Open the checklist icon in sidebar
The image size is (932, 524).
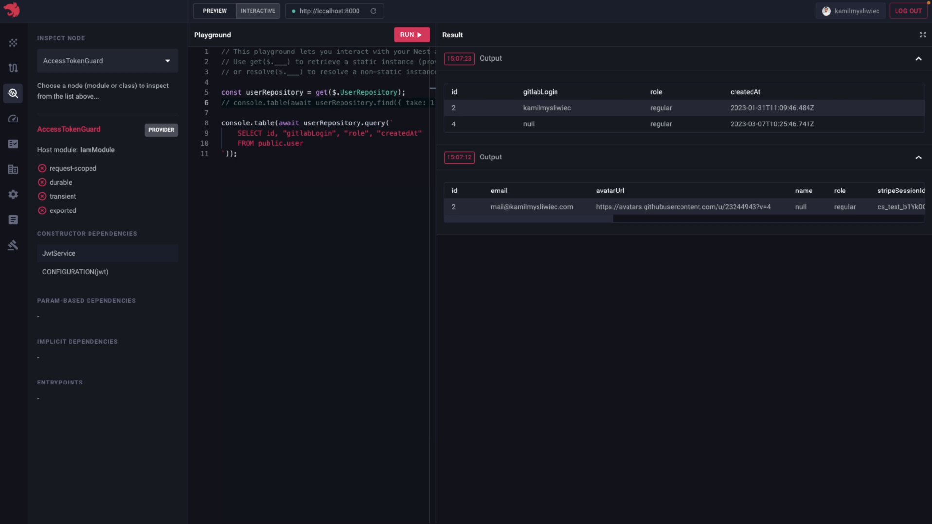13,144
